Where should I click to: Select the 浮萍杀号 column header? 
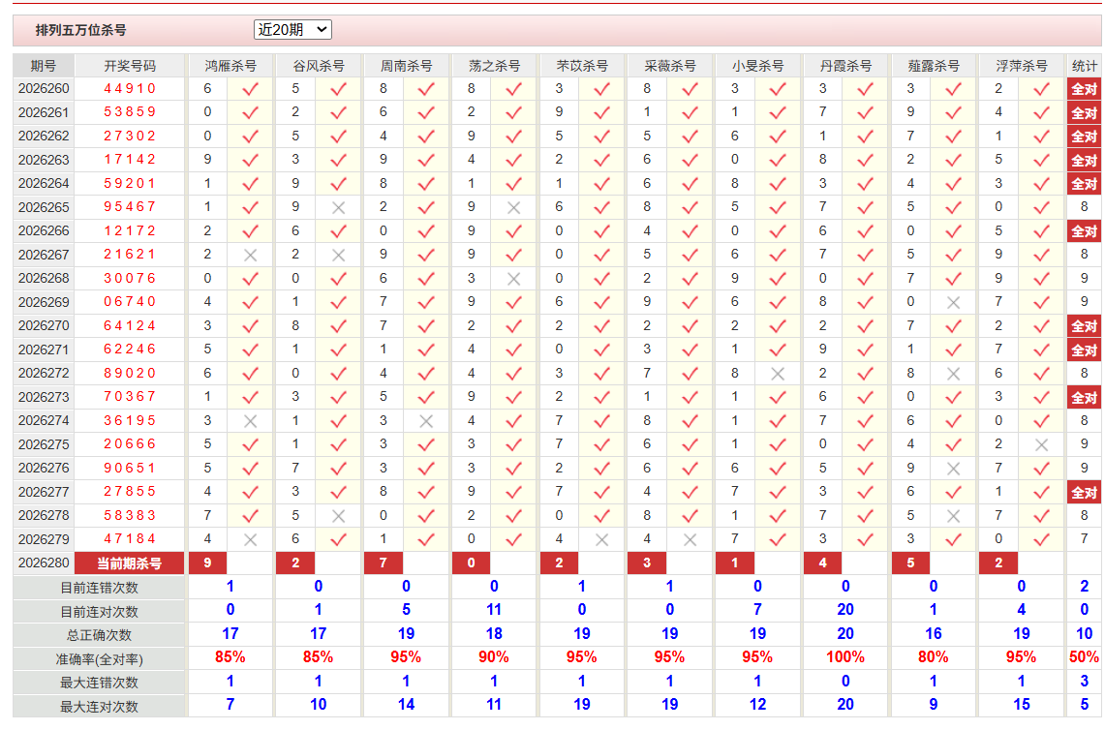[x=1021, y=66]
